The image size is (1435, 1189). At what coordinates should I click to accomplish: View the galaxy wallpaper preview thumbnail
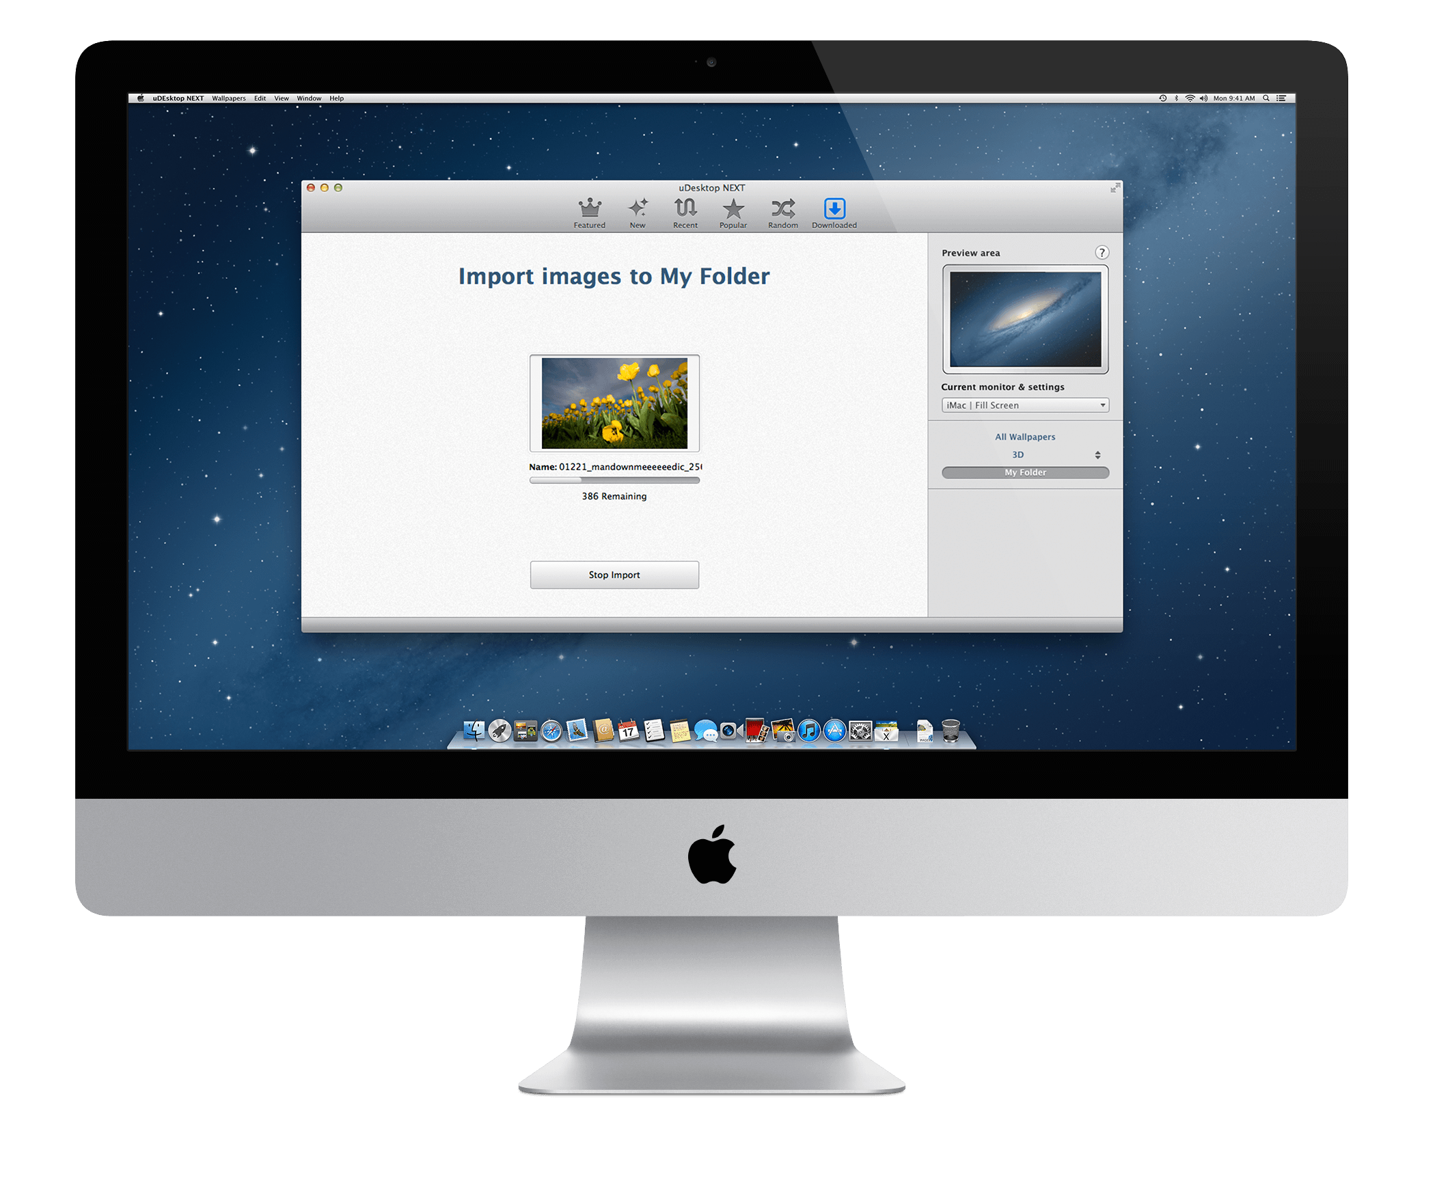pos(1023,319)
